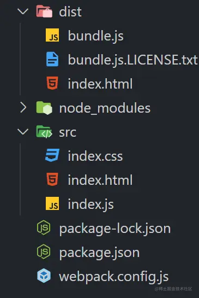Open package.json file
This screenshot has width=199, height=298.
99,253
